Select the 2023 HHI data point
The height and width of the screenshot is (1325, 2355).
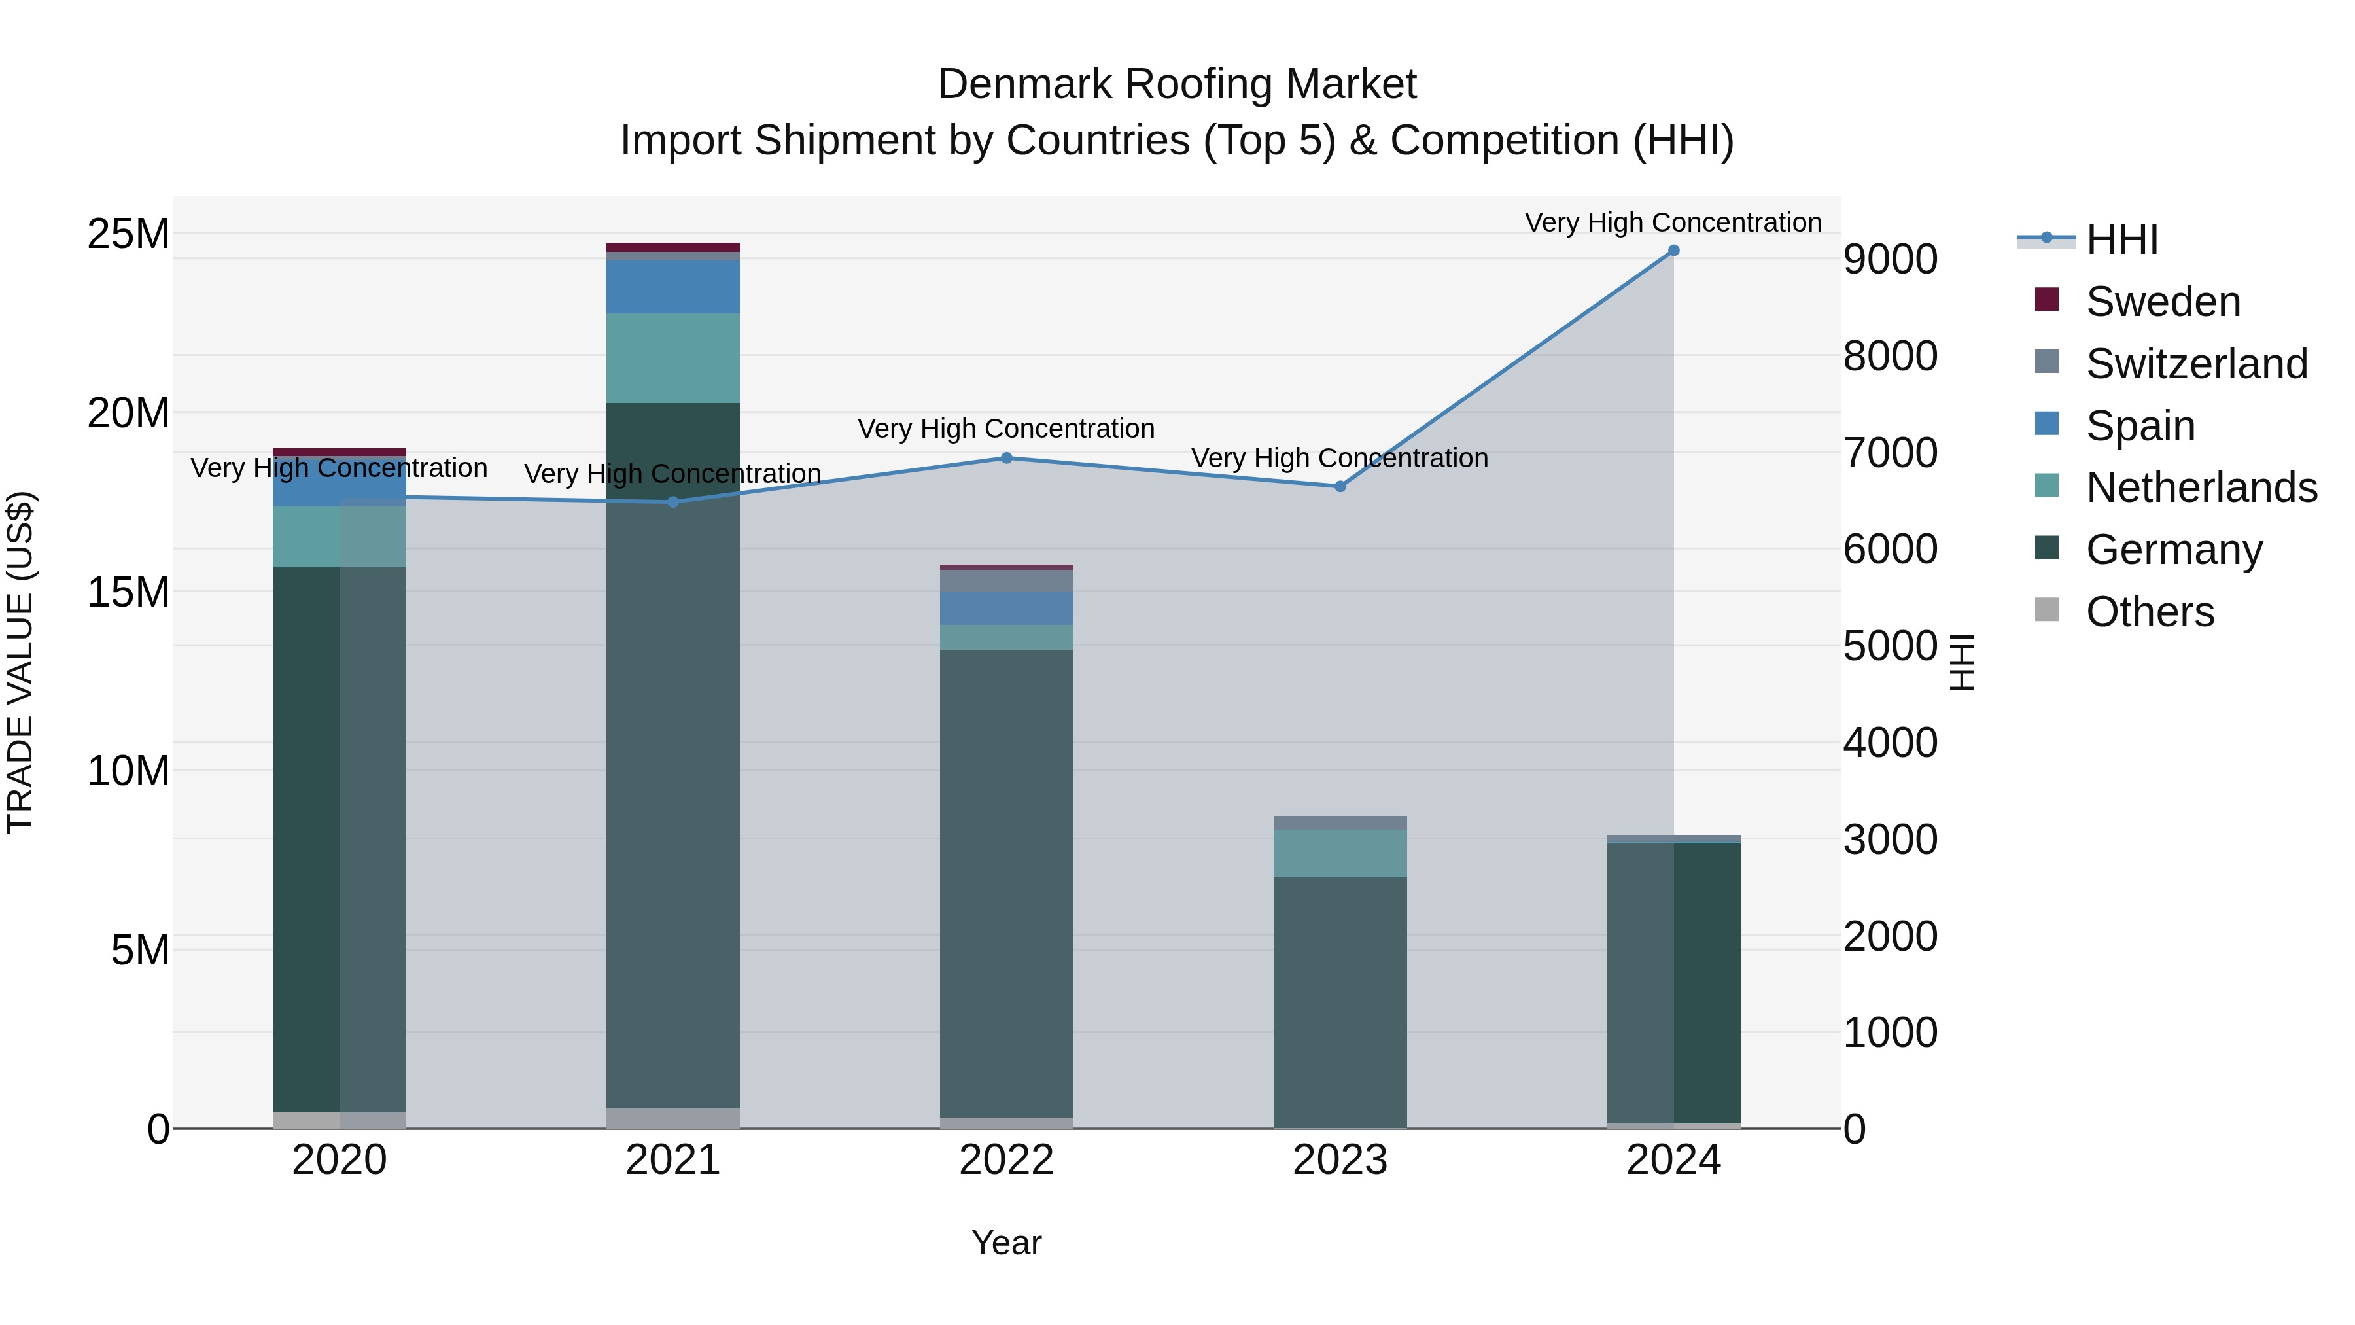[x=1340, y=486]
